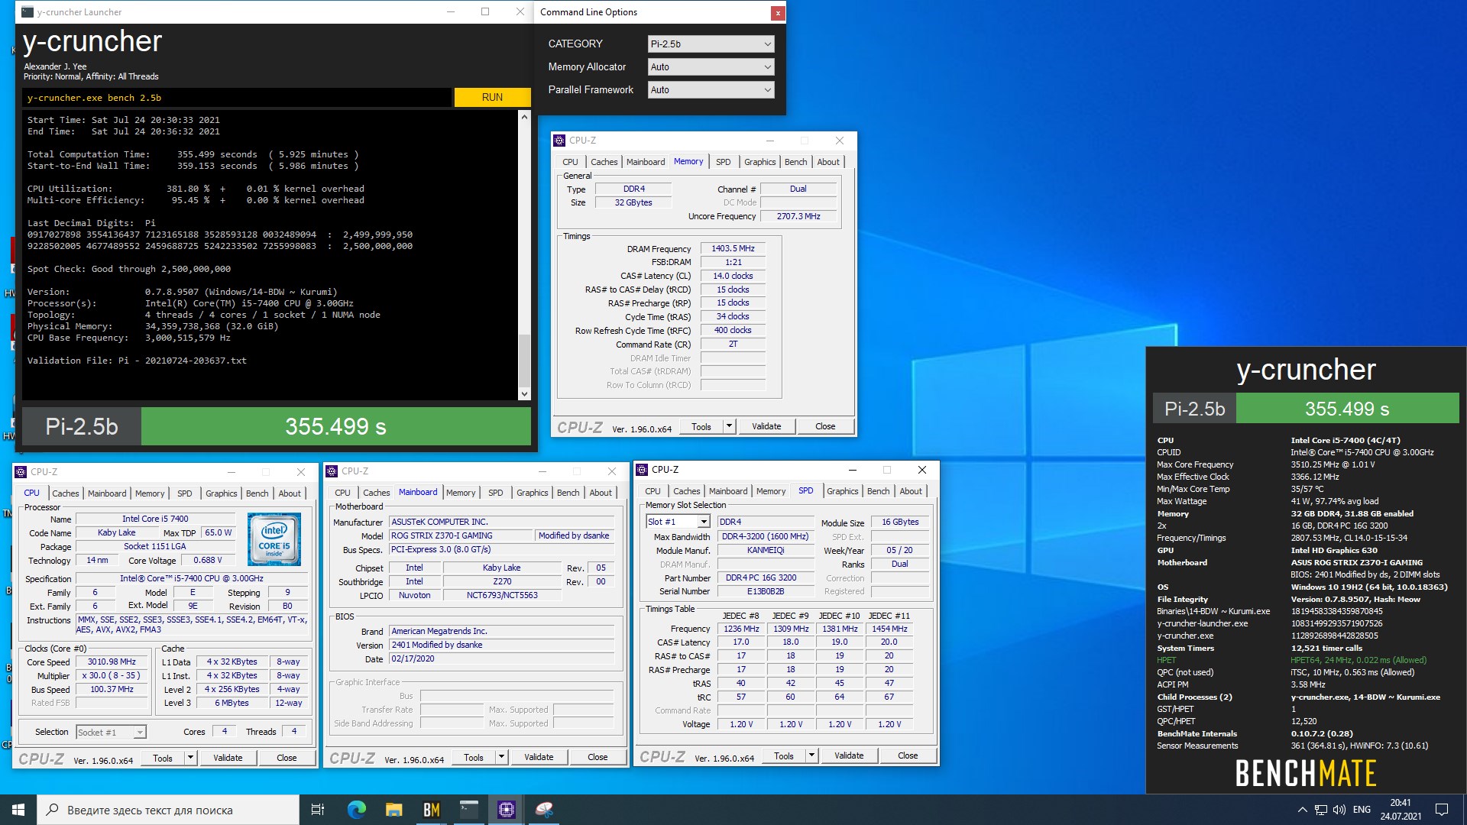This screenshot has width=1467, height=825.
Task: Click Validate in the Memory window
Action: click(x=766, y=426)
